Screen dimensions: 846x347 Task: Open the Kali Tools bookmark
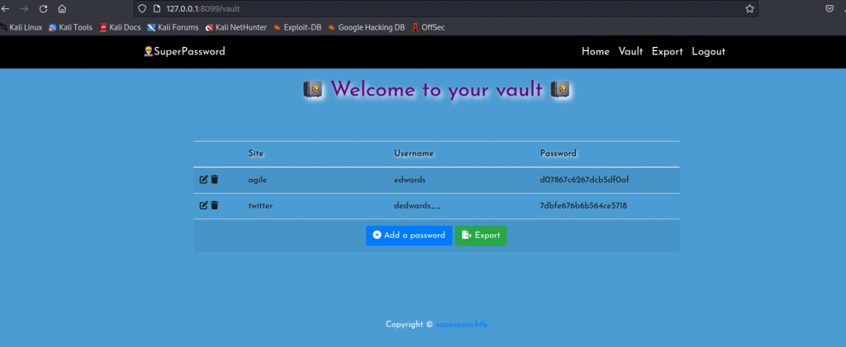tap(70, 27)
